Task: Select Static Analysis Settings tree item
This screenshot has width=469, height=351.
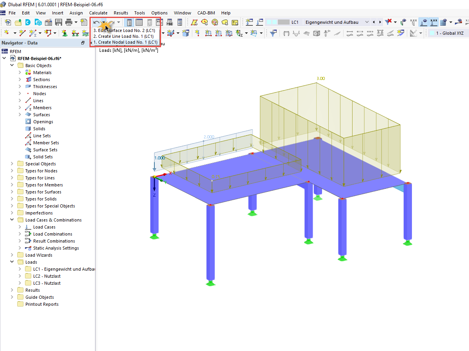Action: pyautogui.click(x=56, y=248)
